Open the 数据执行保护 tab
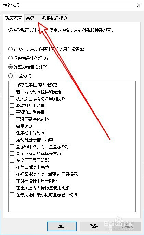144x235 pixels. (x=54, y=19)
